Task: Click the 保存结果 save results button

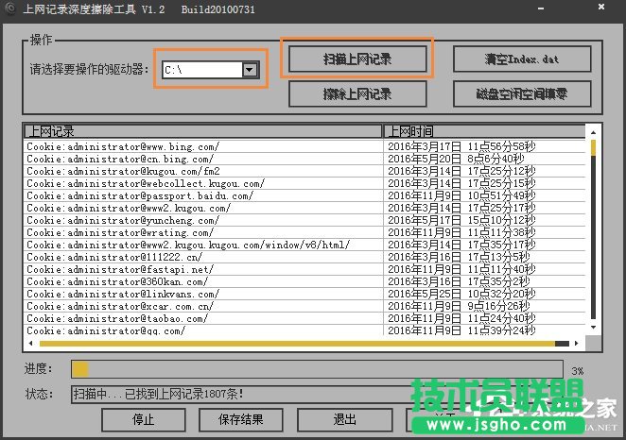Action: tap(241, 419)
